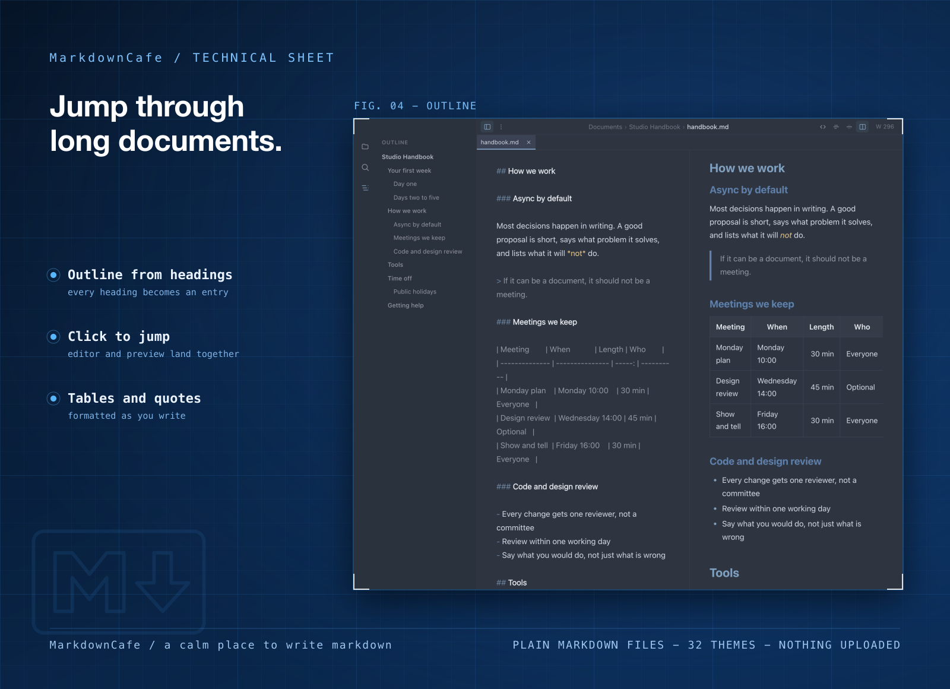Jump to Code and design review outline entry
The width and height of the screenshot is (950, 689).
pyautogui.click(x=427, y=251)
